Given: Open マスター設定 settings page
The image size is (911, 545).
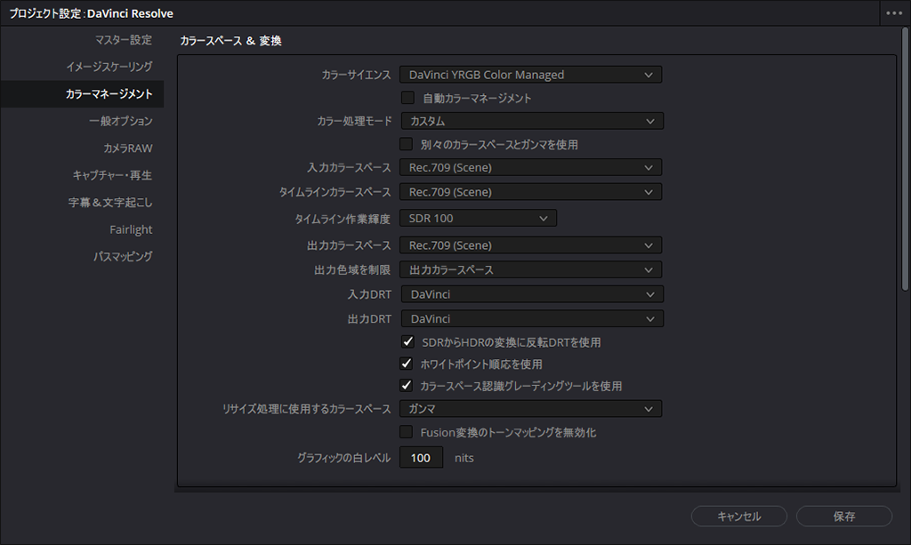Looking at the screenshot, I should pyautogui.click(x=123, y=39).
